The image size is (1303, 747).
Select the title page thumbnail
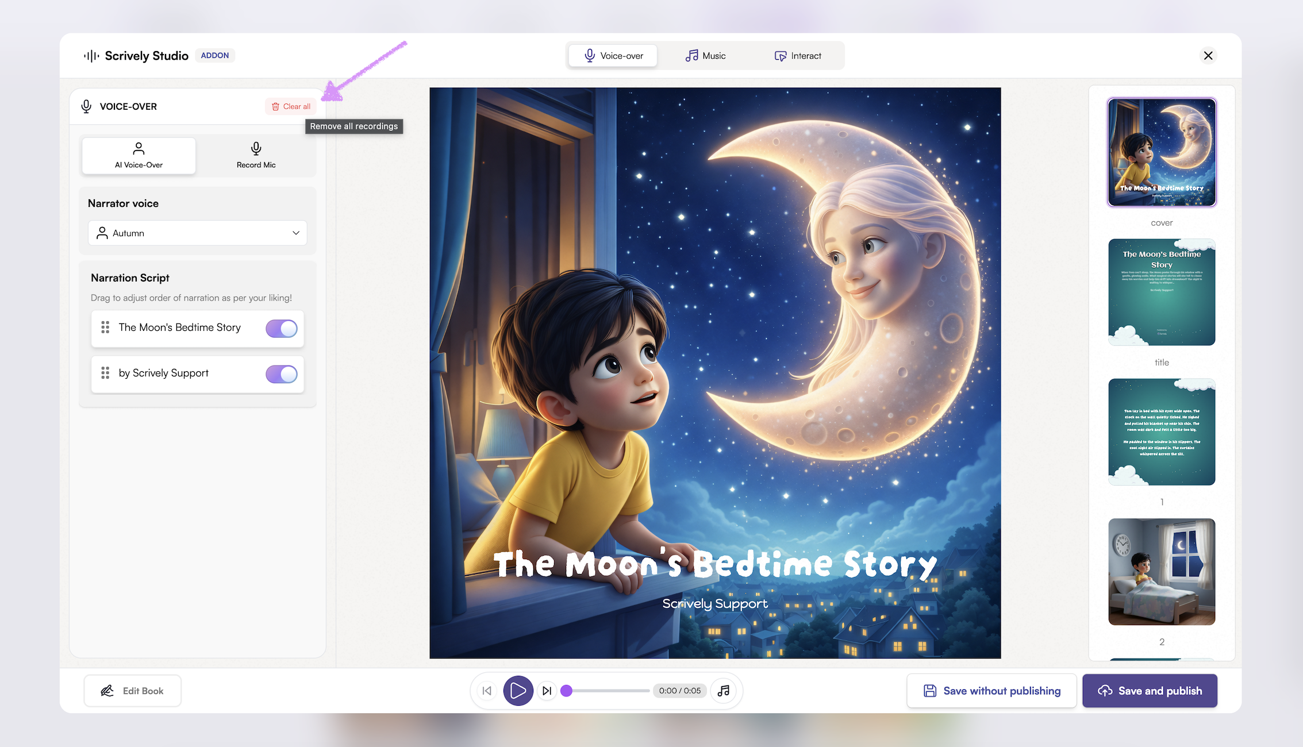point(1162,292)
